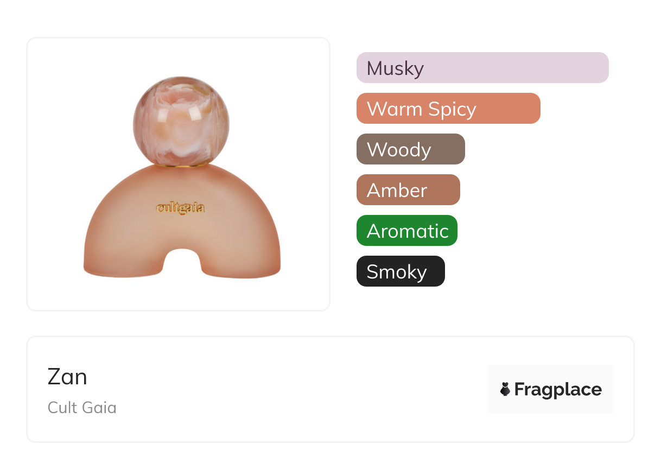661x469 pixels.
Task: Select the Musky accord bar
Action: 482,68
